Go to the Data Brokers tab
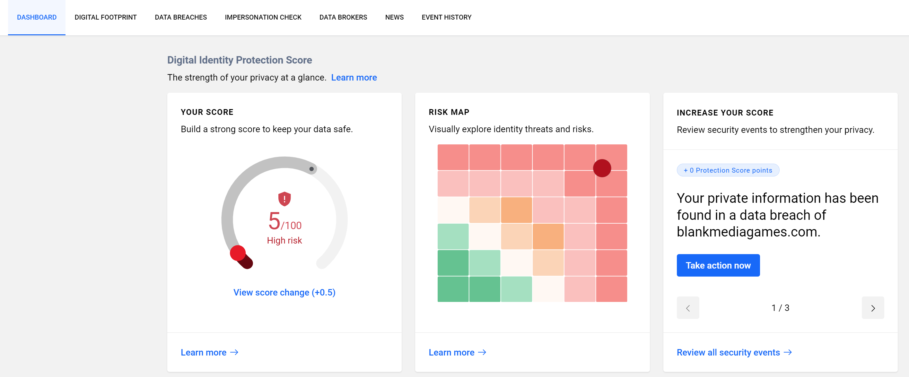 pyautogui.click(x=343, y=17)
